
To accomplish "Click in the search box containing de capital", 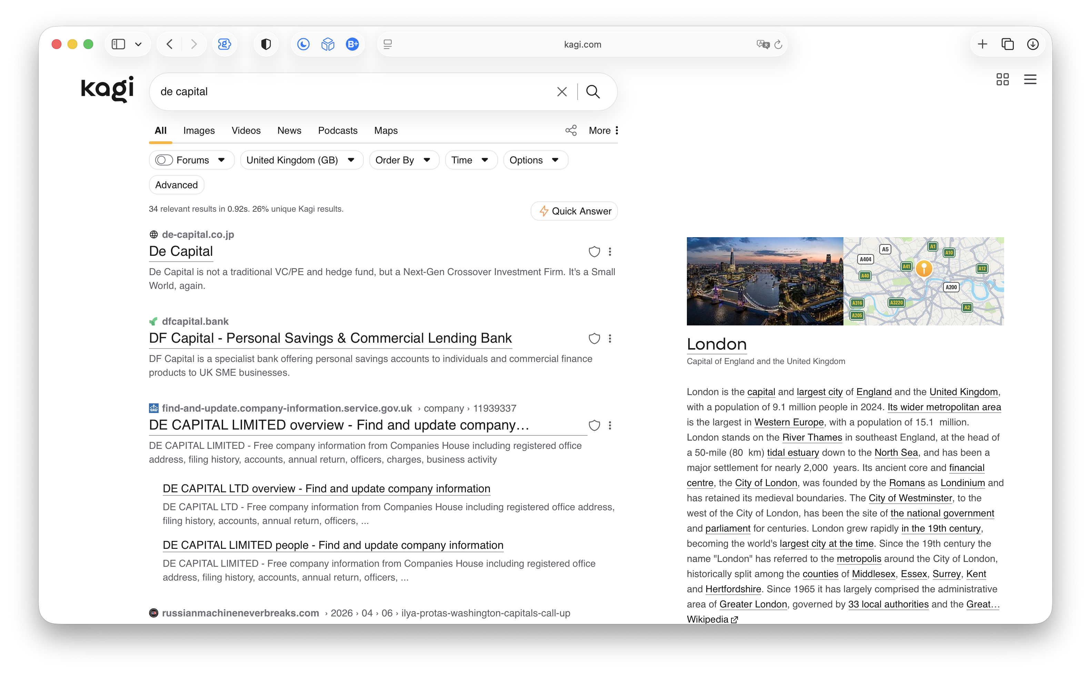I will (x=353, y=91).
